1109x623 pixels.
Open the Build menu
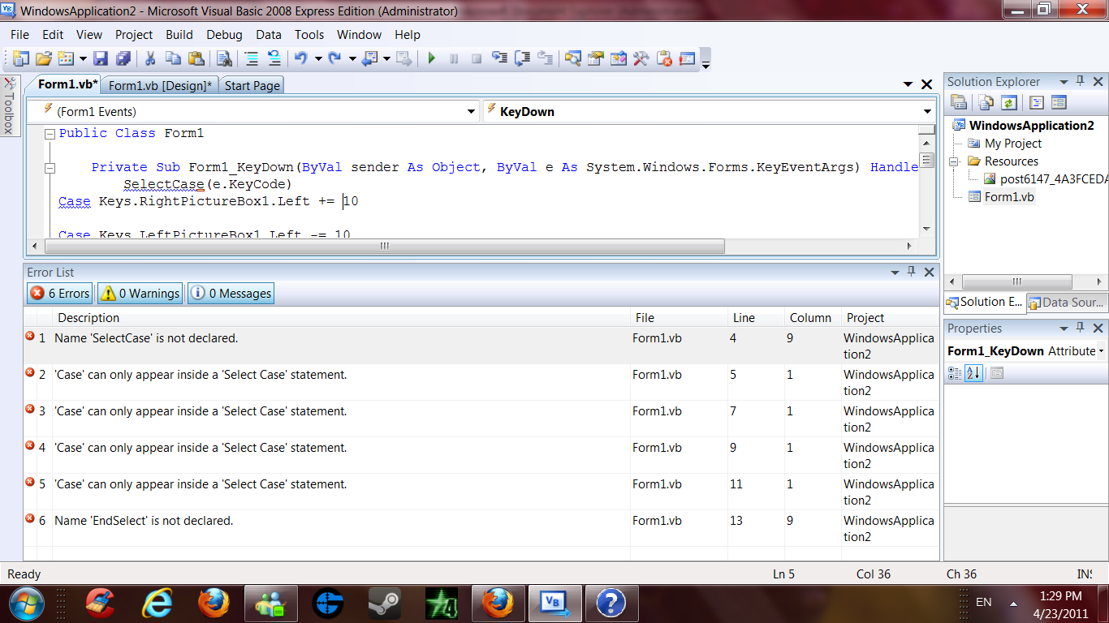(179, 34)
